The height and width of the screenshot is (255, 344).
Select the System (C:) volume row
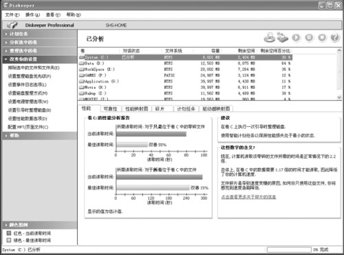[185, 57]
